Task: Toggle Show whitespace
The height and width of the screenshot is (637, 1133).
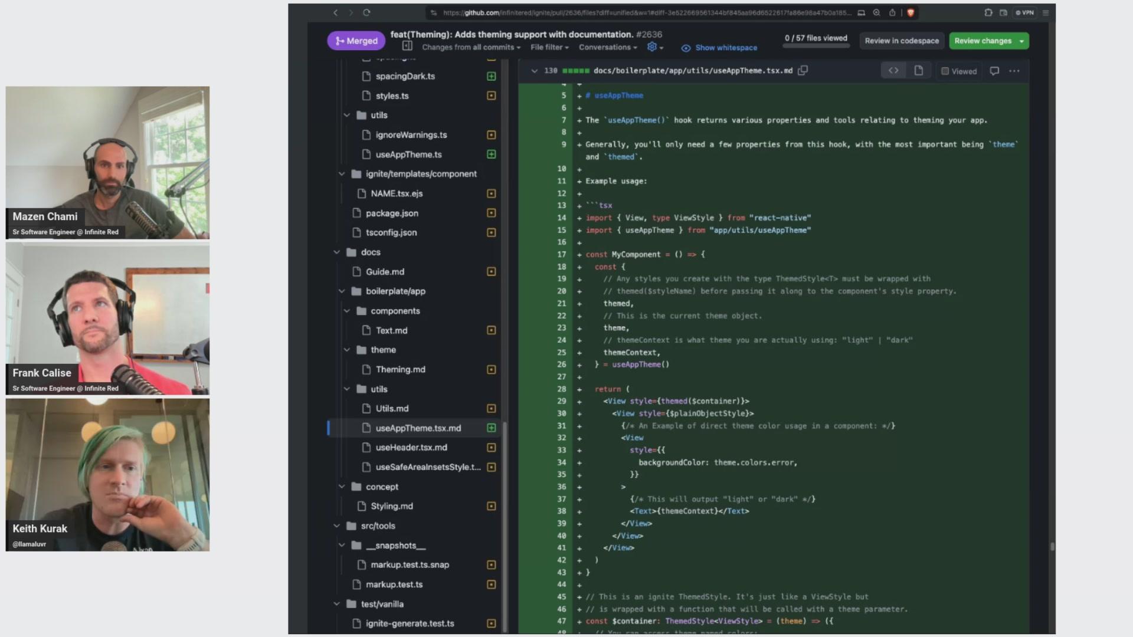Action: point(719,48)
